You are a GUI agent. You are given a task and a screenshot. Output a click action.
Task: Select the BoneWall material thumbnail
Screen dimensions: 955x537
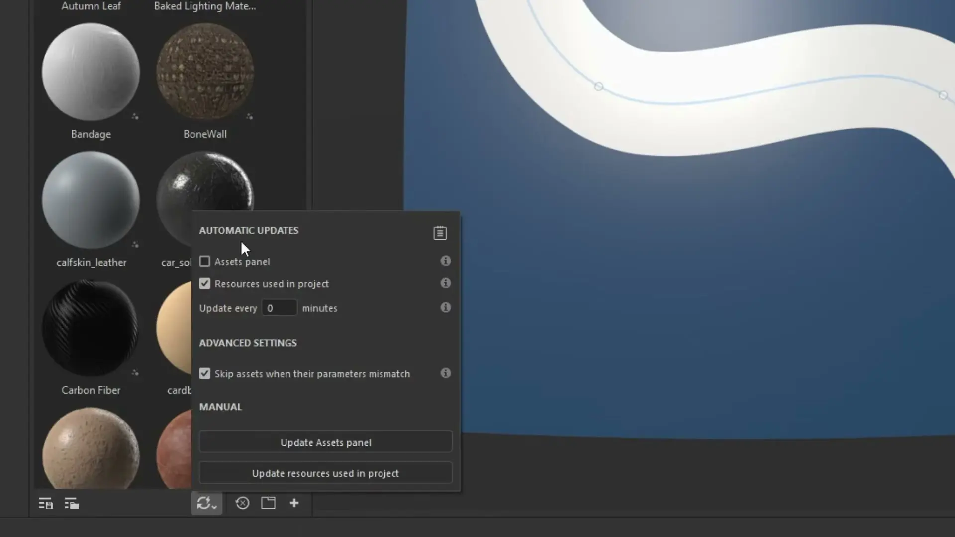click(205, 72)
